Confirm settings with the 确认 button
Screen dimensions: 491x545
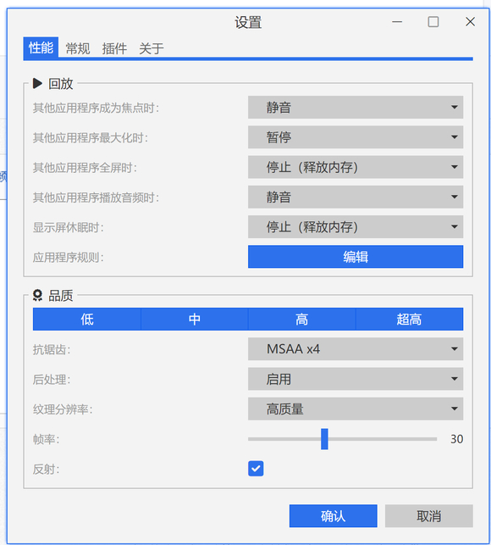[x=333, y=516]
